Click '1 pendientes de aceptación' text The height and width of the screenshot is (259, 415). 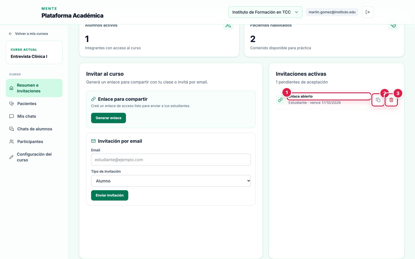pyautogui.click(x=302, y=82)
